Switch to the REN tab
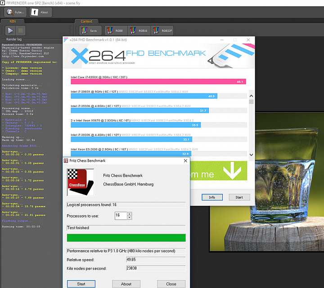324x288 pixels. 13,21
